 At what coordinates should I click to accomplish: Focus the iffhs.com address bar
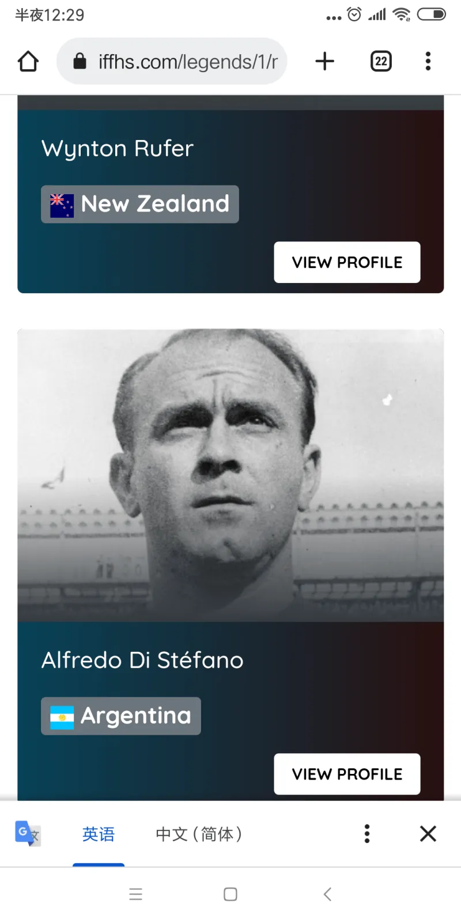(x=172, y=61)
